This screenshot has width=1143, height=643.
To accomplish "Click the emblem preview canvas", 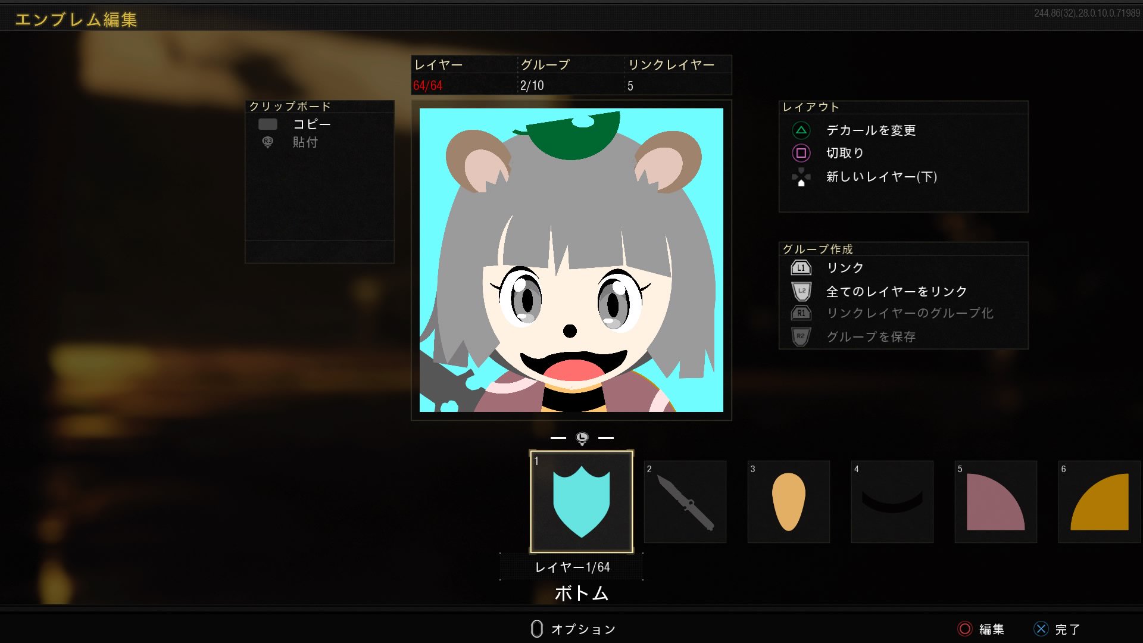I will pyautogui.click(x=571, y=260).
